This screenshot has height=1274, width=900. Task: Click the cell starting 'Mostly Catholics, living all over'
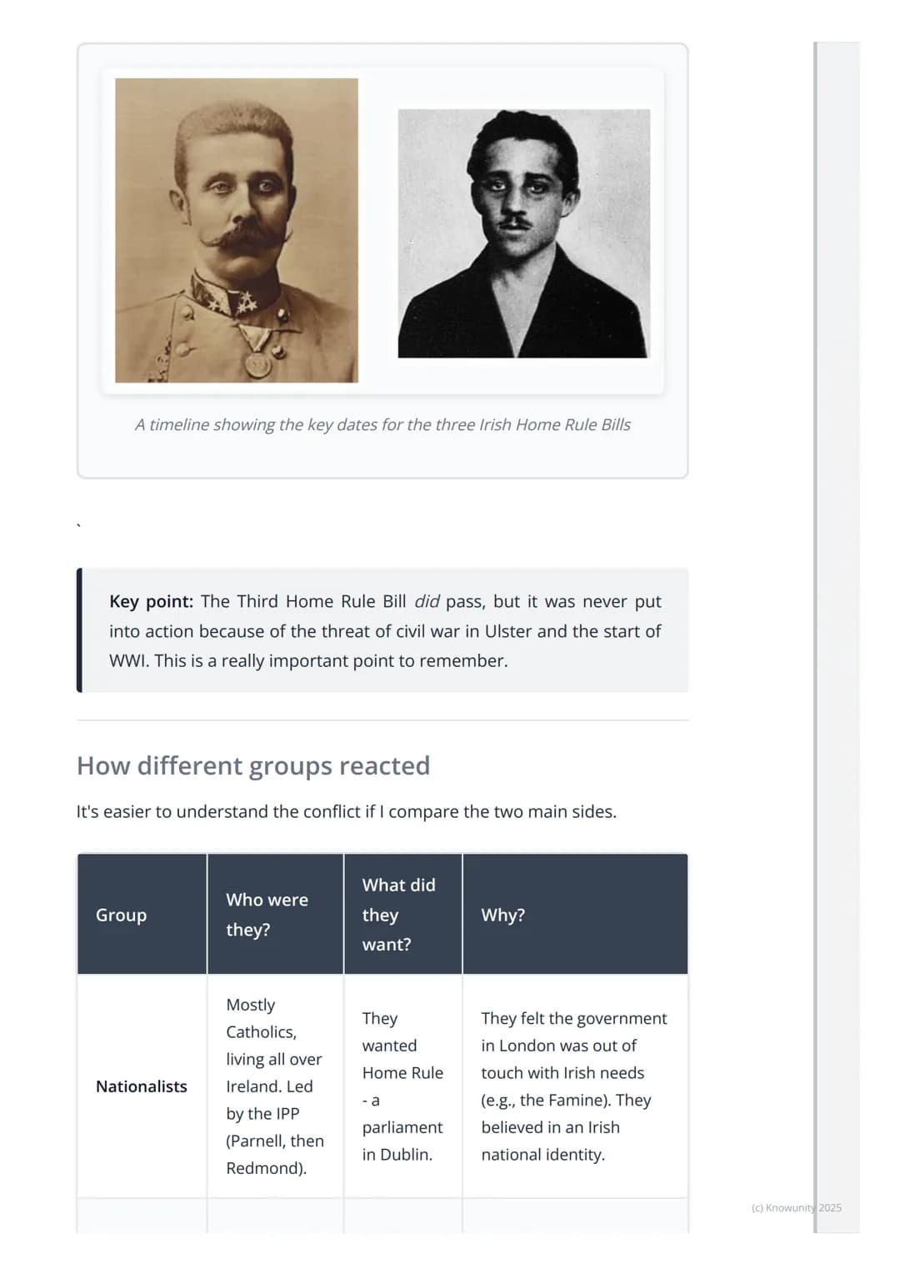(x=275, y=1086)
